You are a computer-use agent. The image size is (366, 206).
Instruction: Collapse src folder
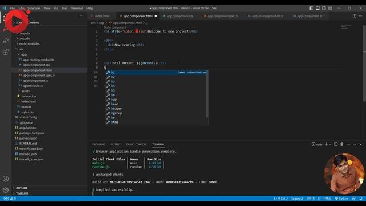(x=21, y=49)
